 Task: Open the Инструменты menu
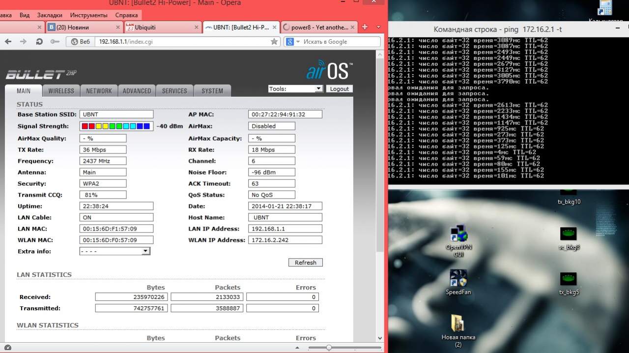click(88, 15)
